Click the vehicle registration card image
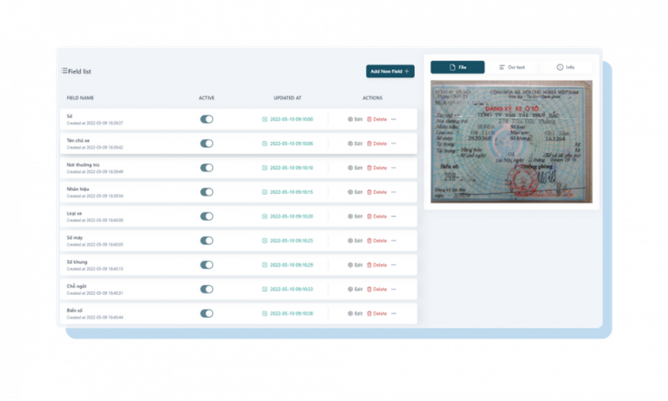The image size is (668, 401). [511, 141]
